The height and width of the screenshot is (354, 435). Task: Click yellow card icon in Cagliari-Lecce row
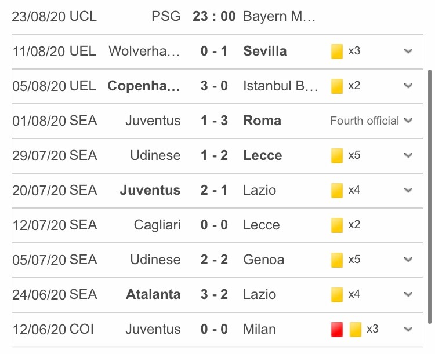click(337, 225)
